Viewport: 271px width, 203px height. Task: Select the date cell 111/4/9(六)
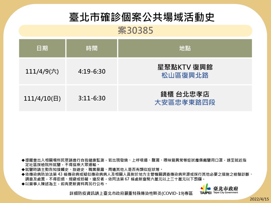pos(42,71)
